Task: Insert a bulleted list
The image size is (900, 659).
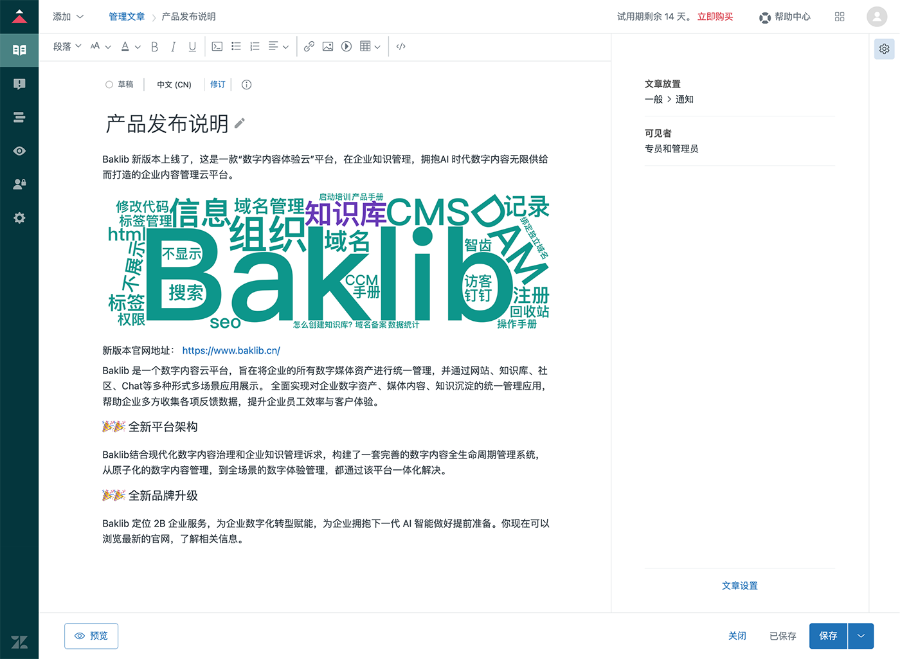Action: pos(236,46)
